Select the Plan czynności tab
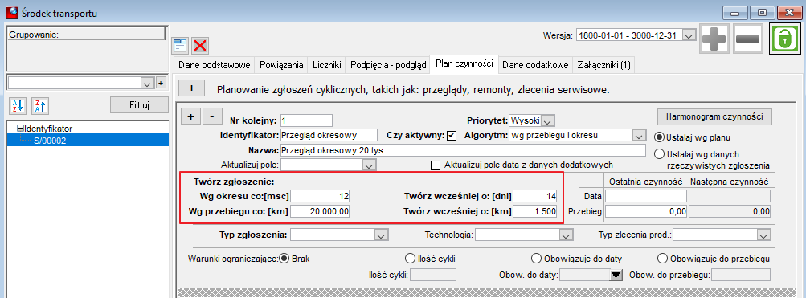The height and width of the screenshot is (298, 806). click(464, 63)
